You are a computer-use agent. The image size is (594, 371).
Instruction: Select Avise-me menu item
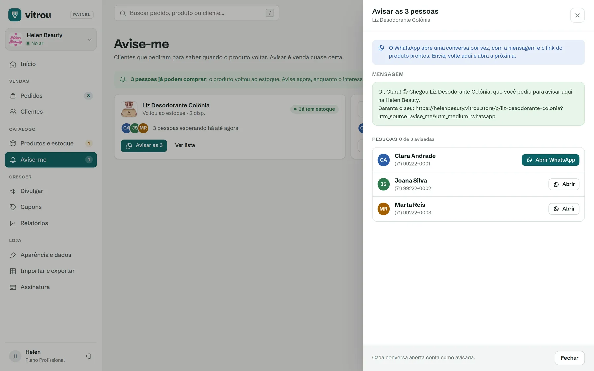[x=51, y=160]
